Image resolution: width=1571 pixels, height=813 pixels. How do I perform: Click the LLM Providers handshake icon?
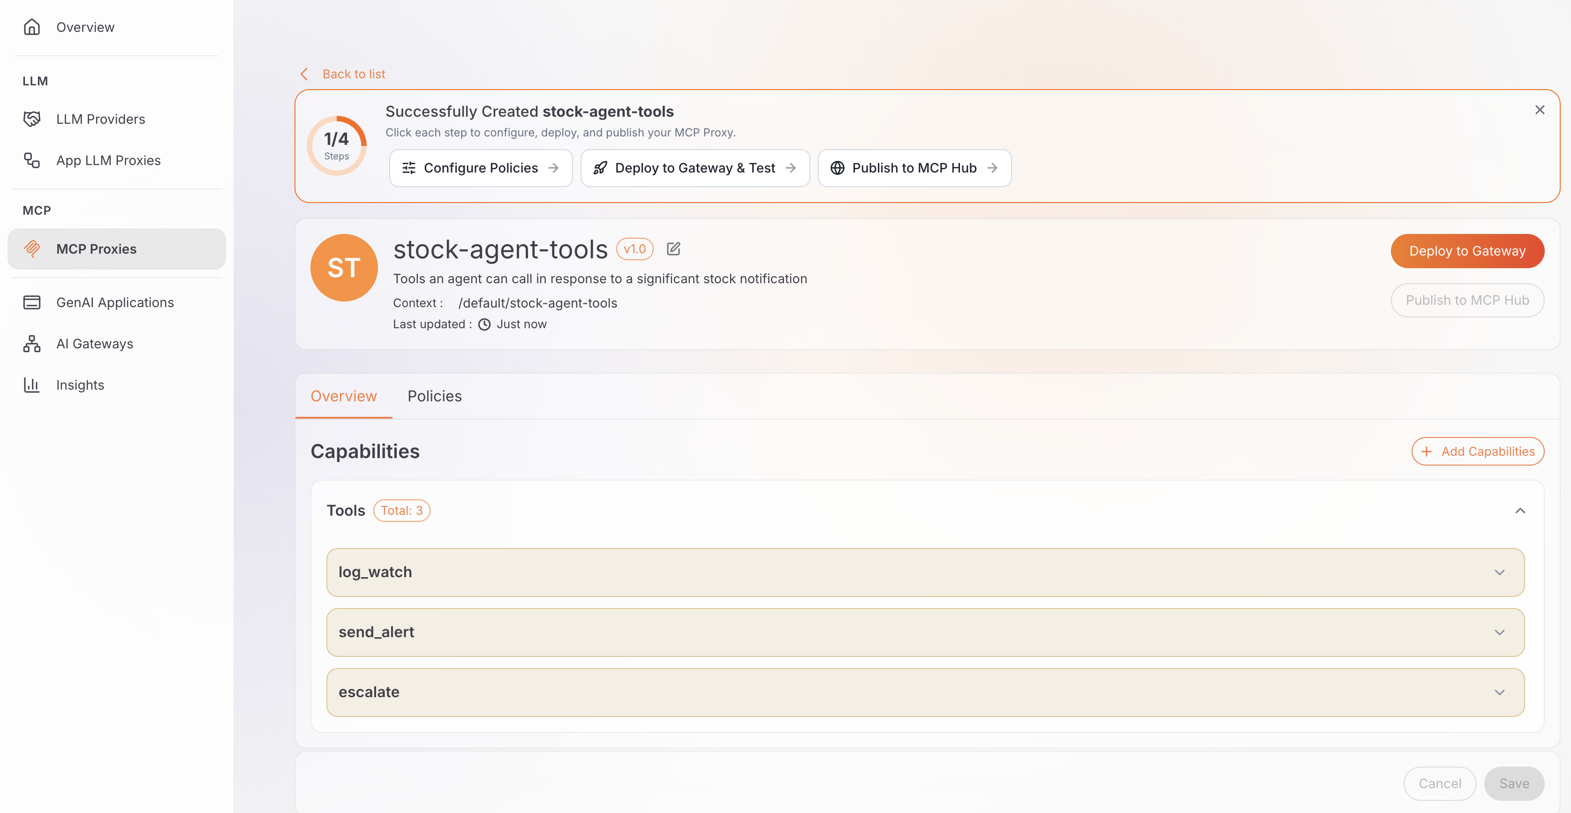point(32,119)
